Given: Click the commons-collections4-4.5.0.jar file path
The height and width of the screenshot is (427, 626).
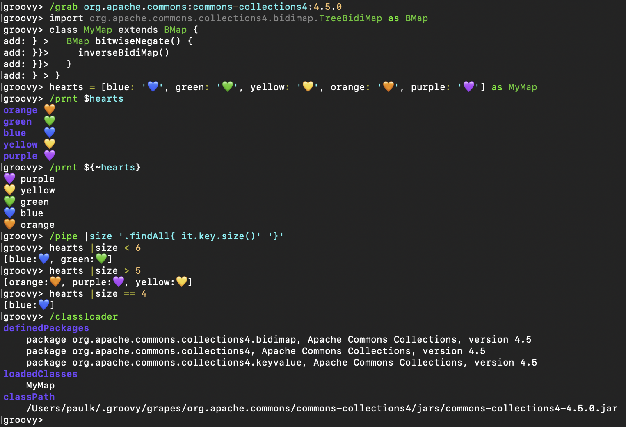Looking at the screenshot, I should (x=322, y=408).
